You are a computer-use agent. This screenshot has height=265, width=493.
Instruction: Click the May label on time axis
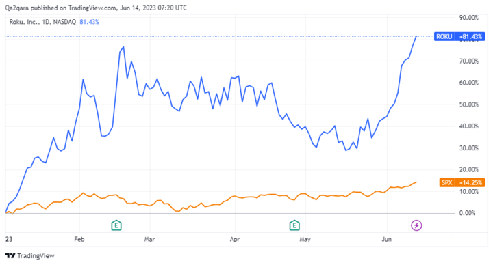(305, 239)
